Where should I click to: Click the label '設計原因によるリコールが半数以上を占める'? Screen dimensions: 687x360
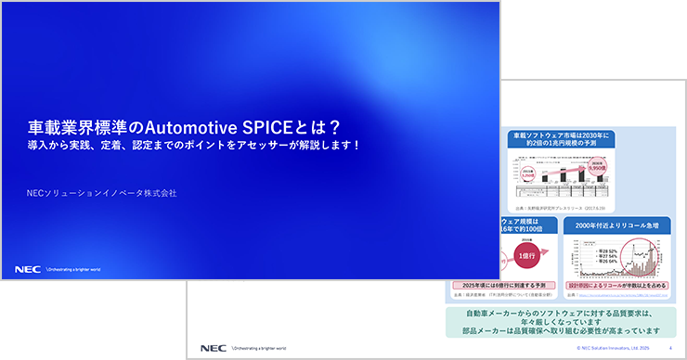(616, 286)
